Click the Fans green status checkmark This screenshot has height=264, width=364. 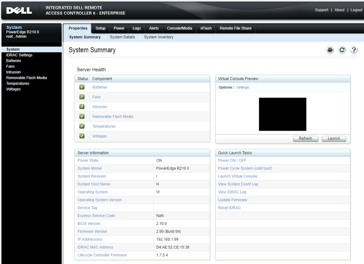point(82,97)
